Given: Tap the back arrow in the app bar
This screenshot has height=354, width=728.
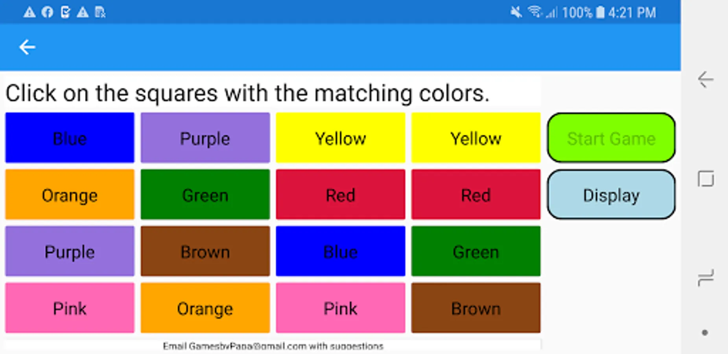Looking at the screenshot, I should click(x=27, y=47).
